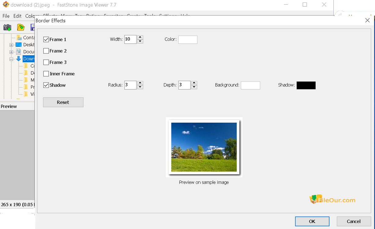
Task: Expand the Documents node in folder tree
Action: click(11, 52)
